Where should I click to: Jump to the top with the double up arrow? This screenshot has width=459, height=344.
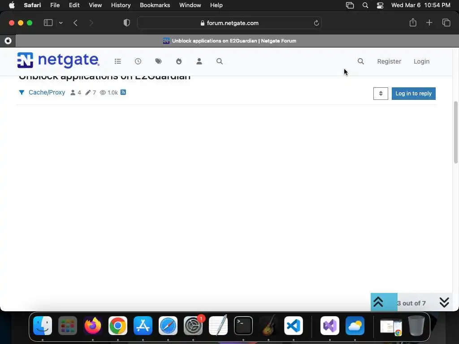[378, 302]
